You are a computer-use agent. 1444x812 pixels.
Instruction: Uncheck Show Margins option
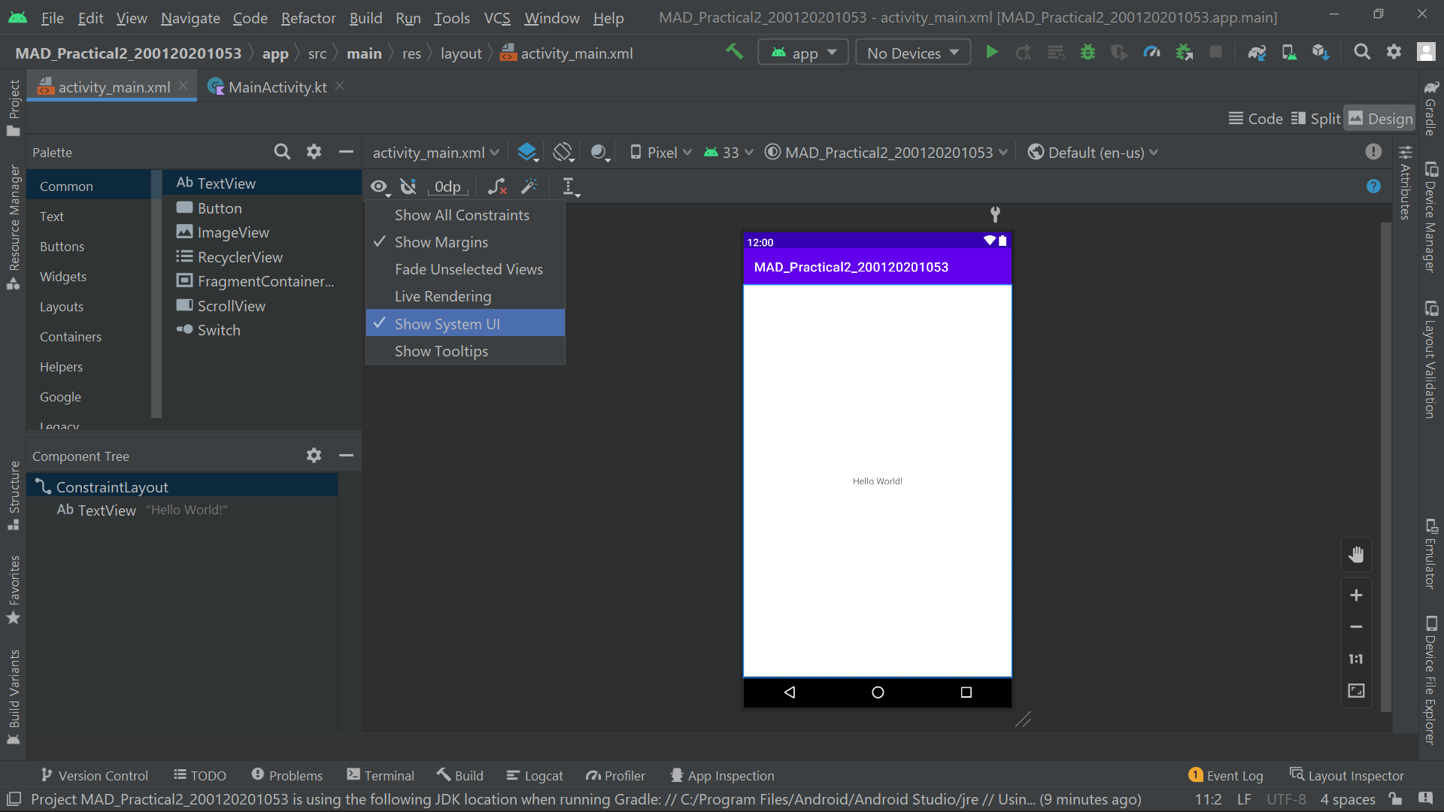point(441,242)
